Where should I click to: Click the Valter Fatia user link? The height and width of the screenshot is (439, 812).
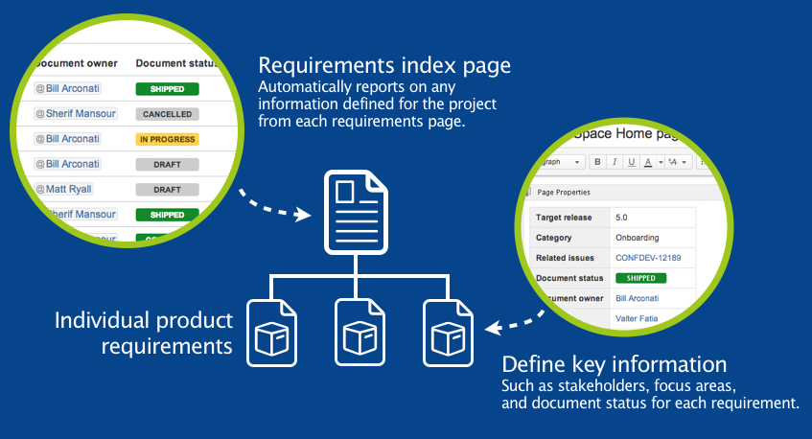point(637,318)
